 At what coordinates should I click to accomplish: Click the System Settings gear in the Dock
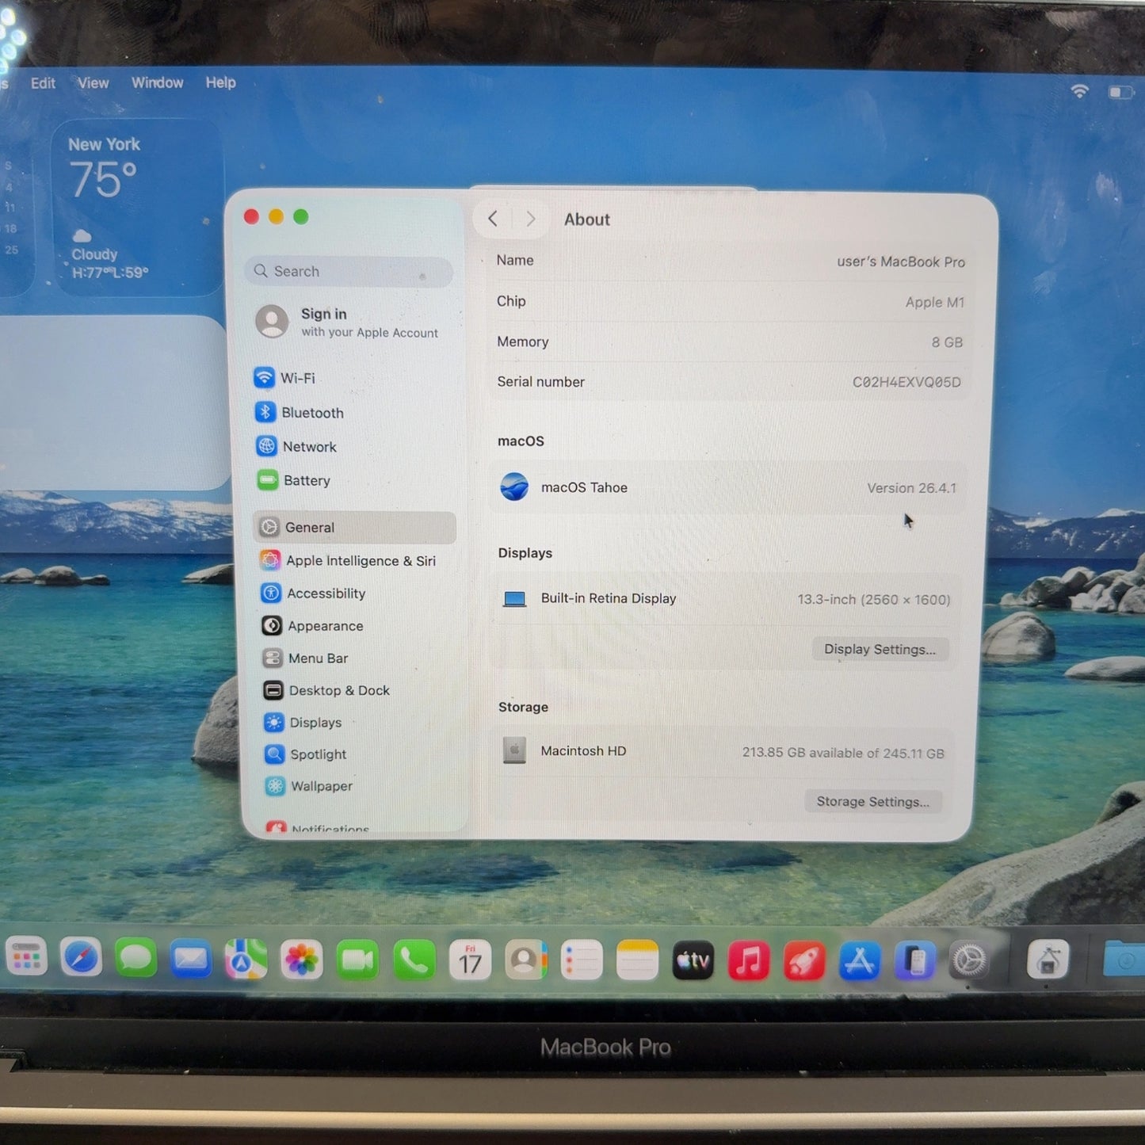[x=969, y=960]
